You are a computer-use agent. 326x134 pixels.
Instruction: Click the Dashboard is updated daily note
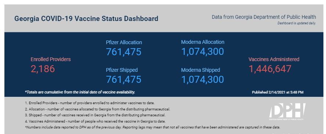click(x=297, y=23)
